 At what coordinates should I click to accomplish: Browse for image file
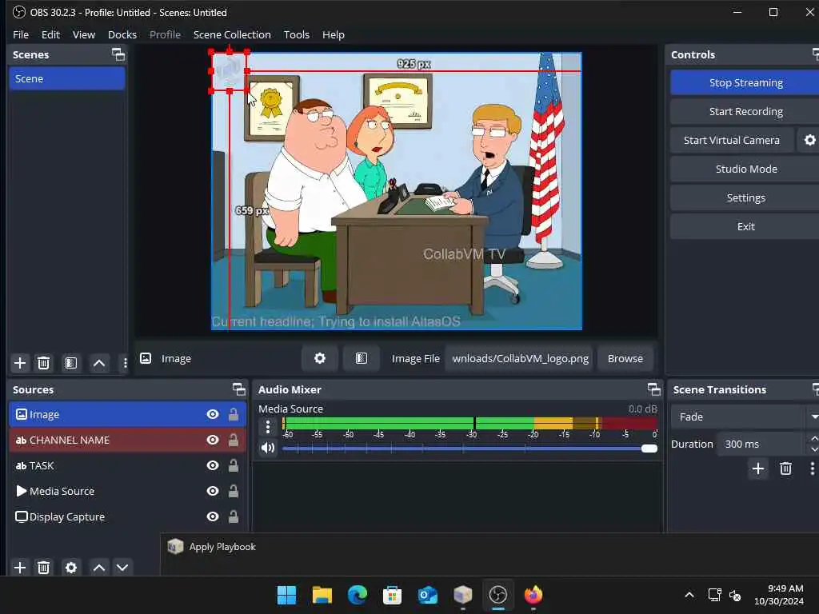[625, 358]
